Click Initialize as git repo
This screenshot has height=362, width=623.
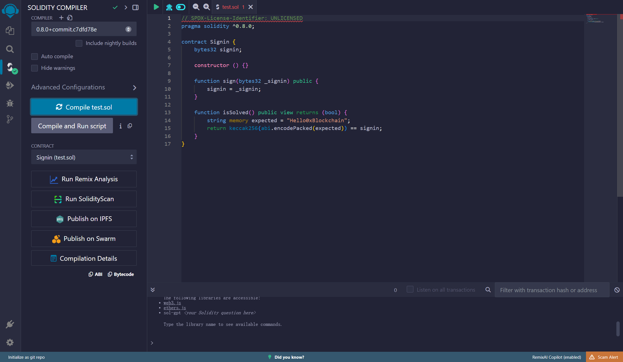pos(26,357)
